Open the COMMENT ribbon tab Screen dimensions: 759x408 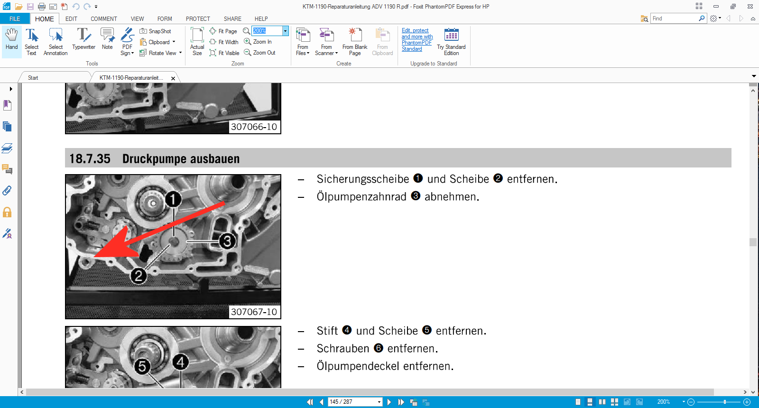tap(103, 19)
